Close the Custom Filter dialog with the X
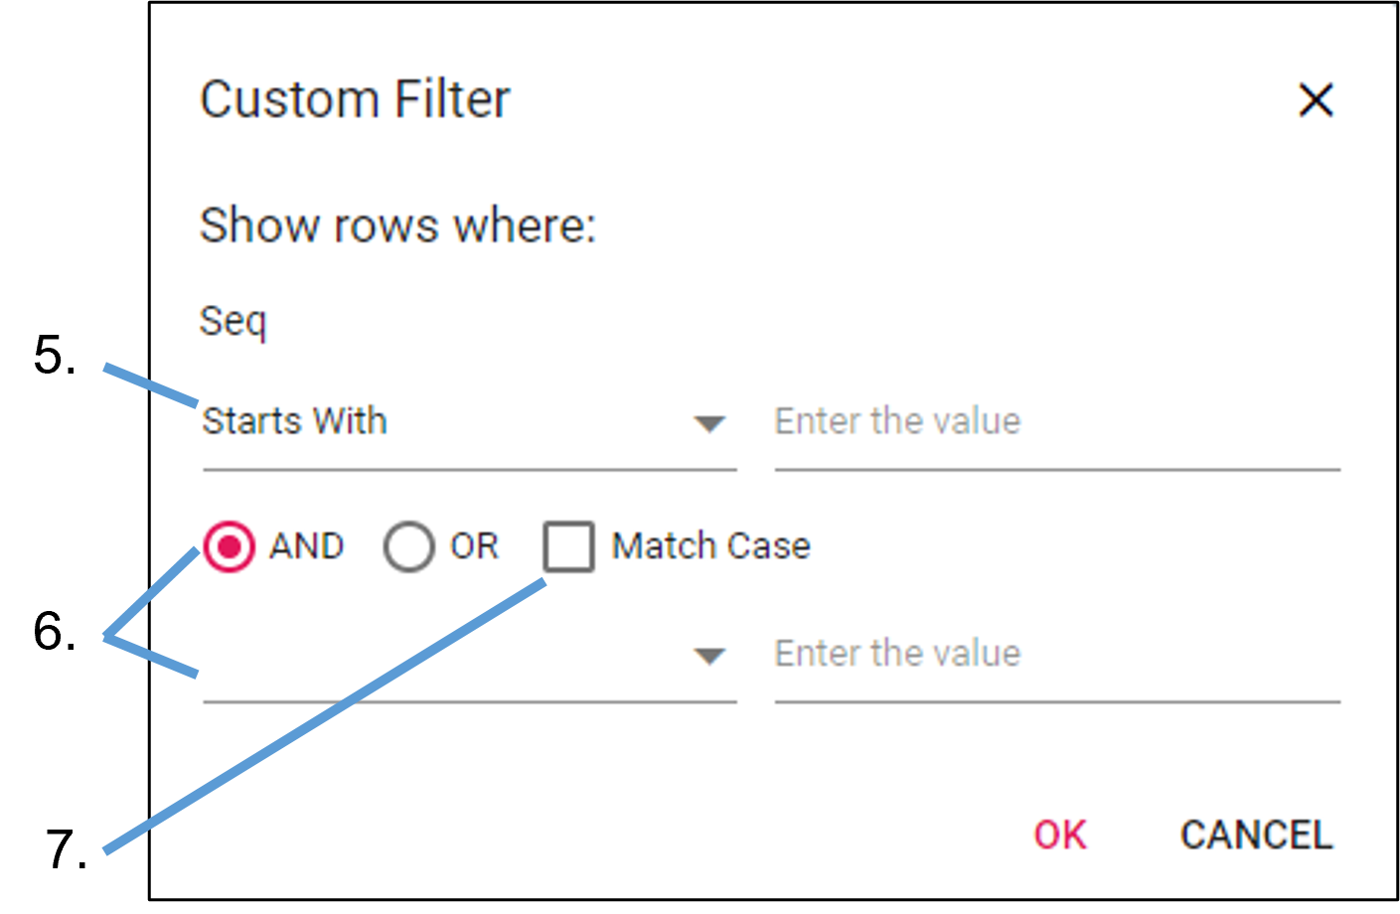 [x=1316, y=100]
